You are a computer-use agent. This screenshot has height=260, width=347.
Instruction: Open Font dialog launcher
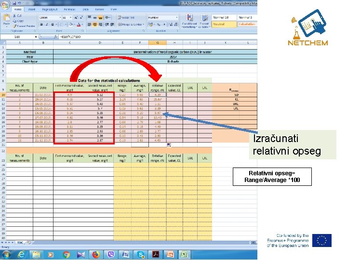tap(83, 31)
